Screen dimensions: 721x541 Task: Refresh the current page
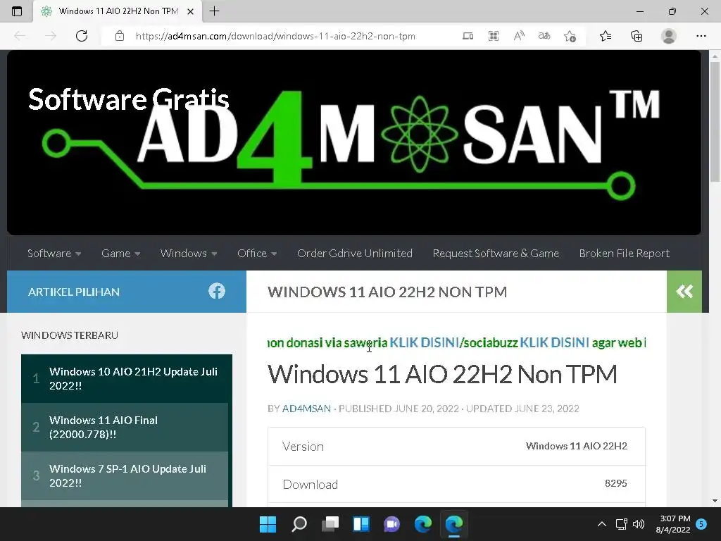click(82, 36)
